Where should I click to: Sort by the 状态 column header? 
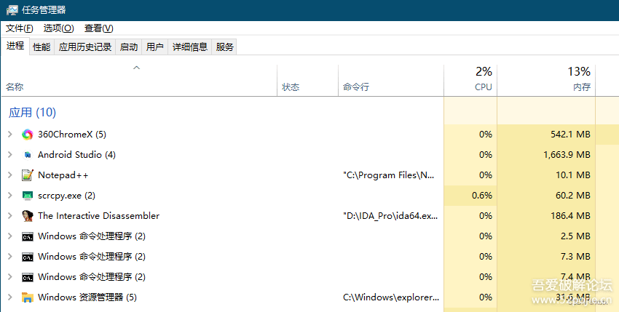(x=307, y=81)
